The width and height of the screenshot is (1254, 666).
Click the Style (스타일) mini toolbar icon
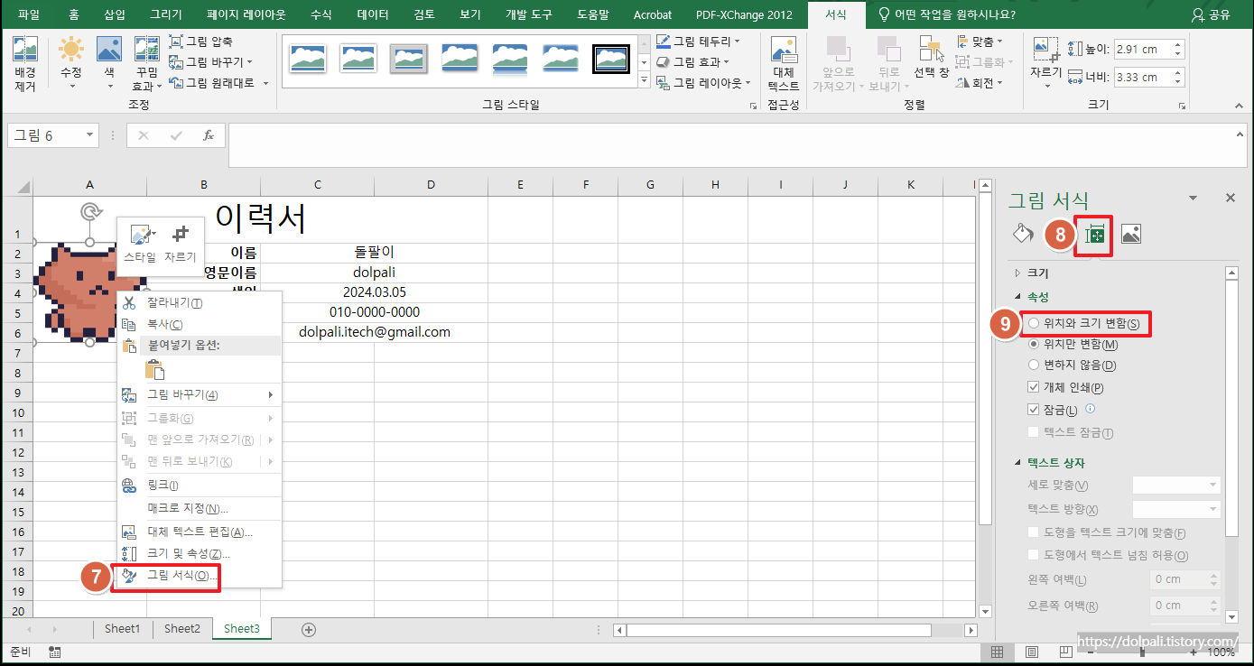pyautogui.click(x=140, y=242)
